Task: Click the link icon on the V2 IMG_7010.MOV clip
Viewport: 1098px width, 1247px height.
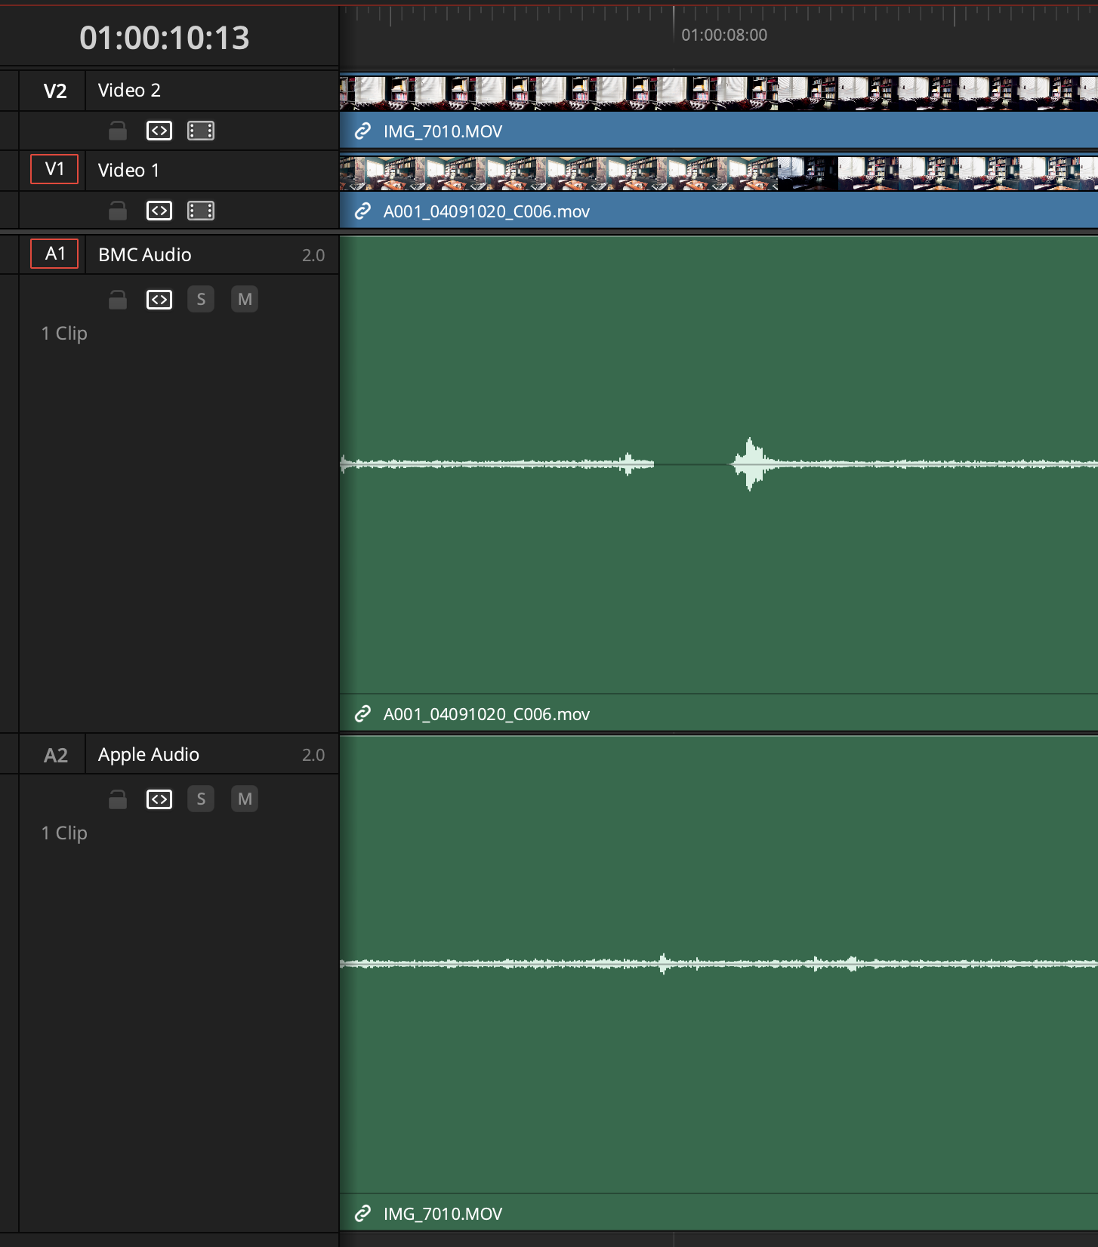Action: 362,131
